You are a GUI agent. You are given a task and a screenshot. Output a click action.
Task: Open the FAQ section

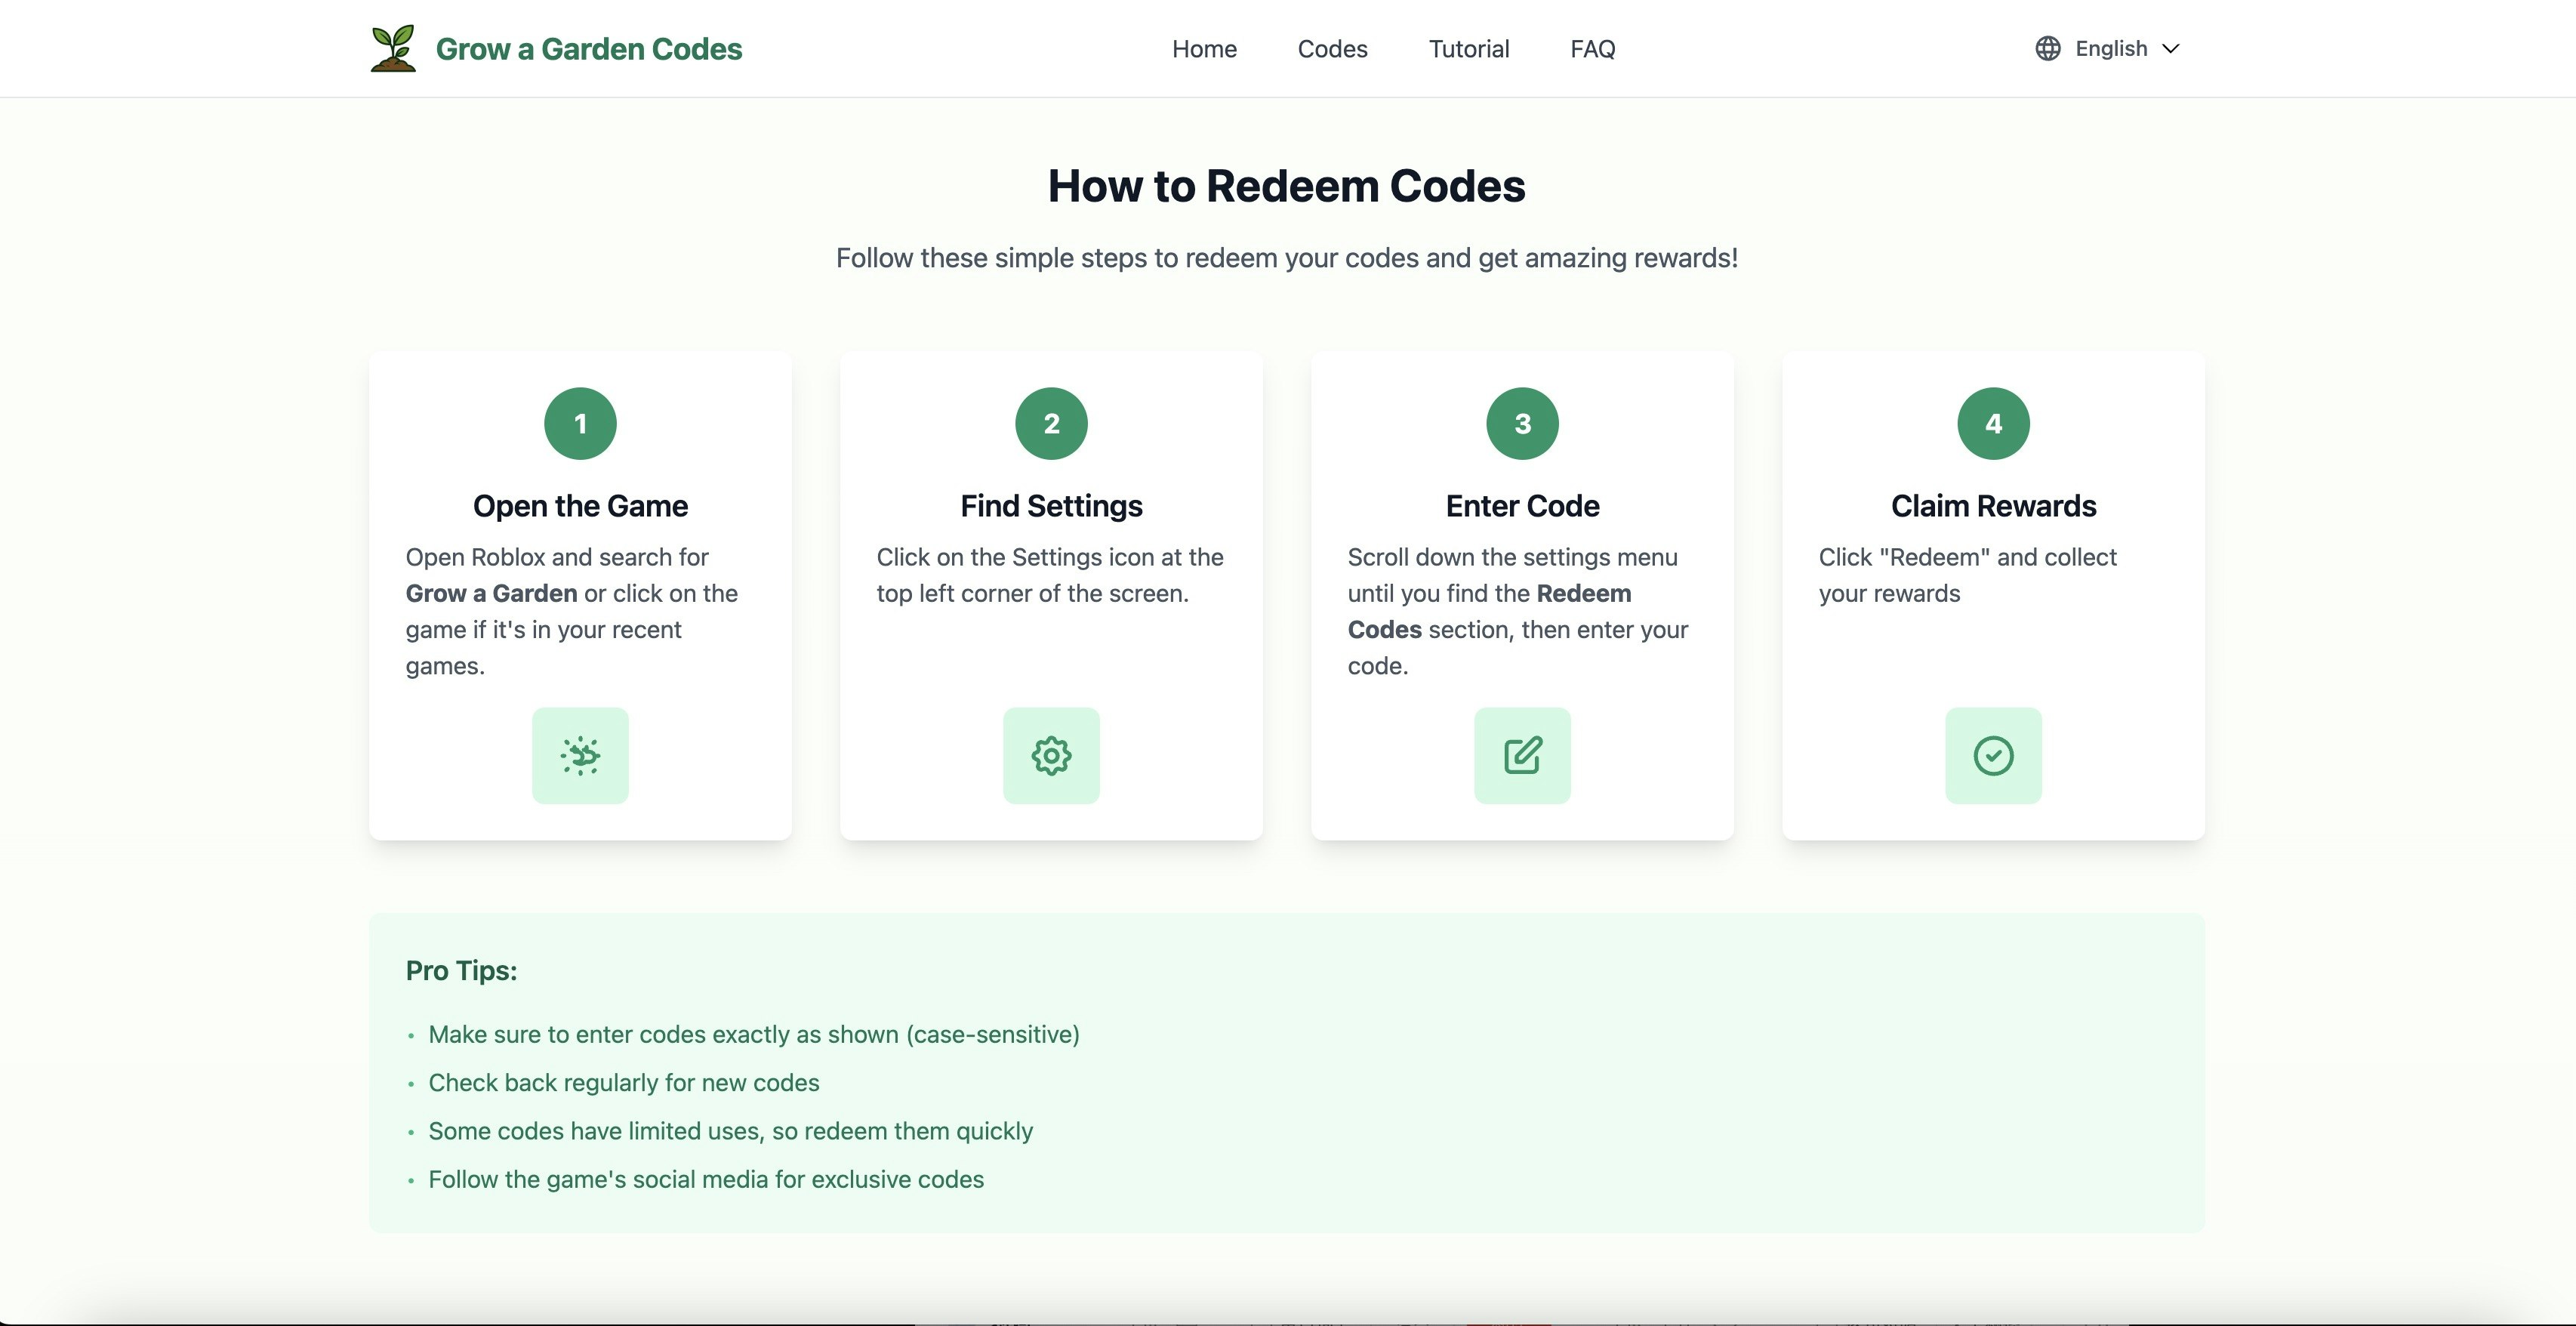[x=1591, y=48]
